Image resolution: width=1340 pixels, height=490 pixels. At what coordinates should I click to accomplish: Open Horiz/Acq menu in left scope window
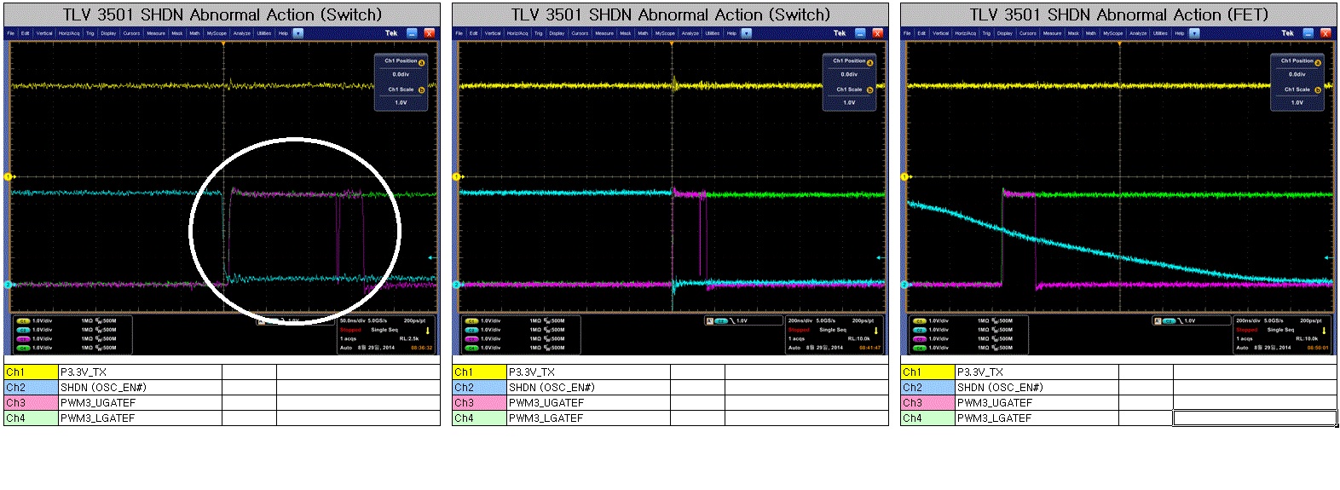(68, 33)
